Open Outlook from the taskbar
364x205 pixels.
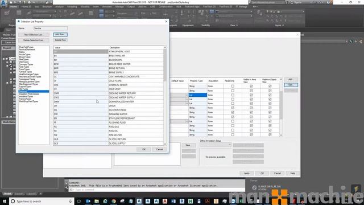(88, 201)
